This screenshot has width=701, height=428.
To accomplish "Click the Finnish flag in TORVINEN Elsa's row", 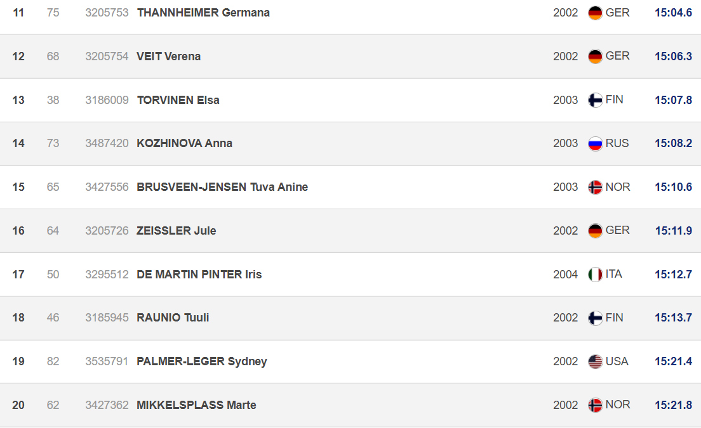I will click(x=595, y=100).
